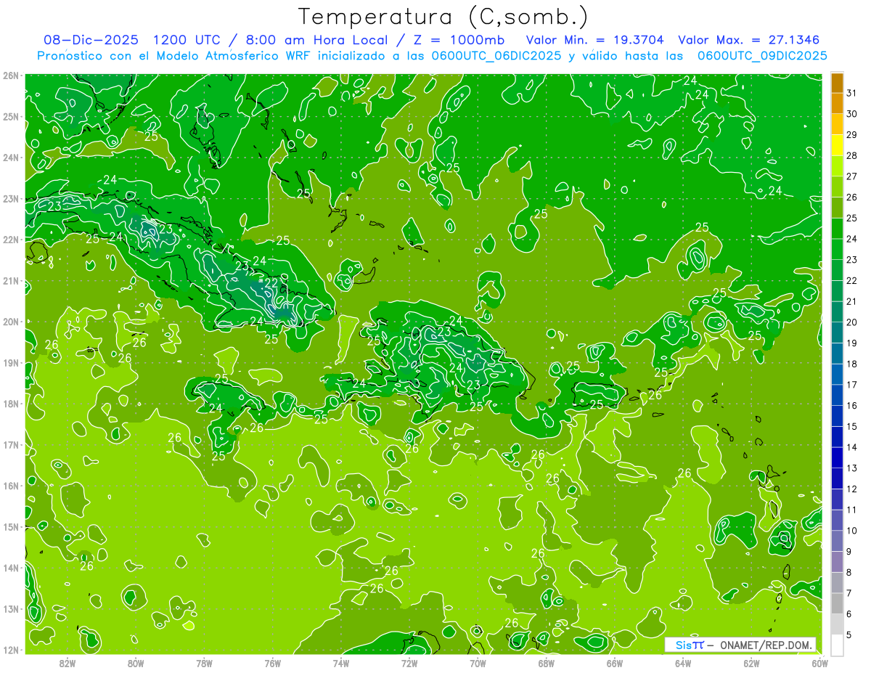Image resolution: width=871 pixels, height=673 pixels.
Task: Click the "25N" latitude axis label
Action: coord(11,116)
